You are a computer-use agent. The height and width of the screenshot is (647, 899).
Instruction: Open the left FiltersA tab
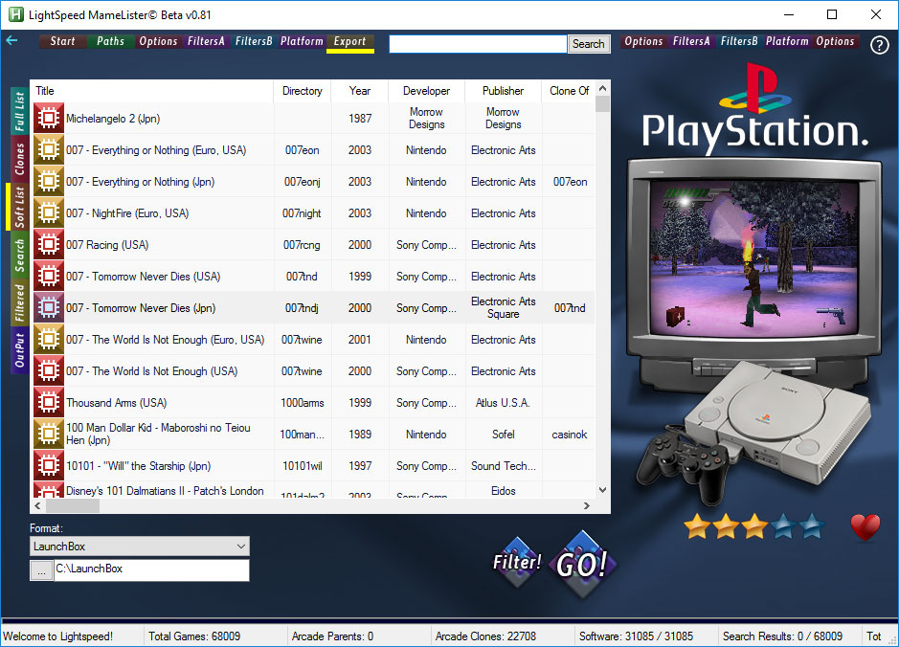click(206, 41)
